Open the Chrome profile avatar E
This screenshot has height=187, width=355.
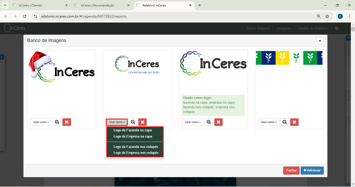pyautogui.click(x=340, y=16)
